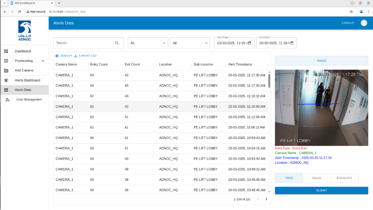Click the table scrollbar down arrow
373x210 pixels.
269,191
